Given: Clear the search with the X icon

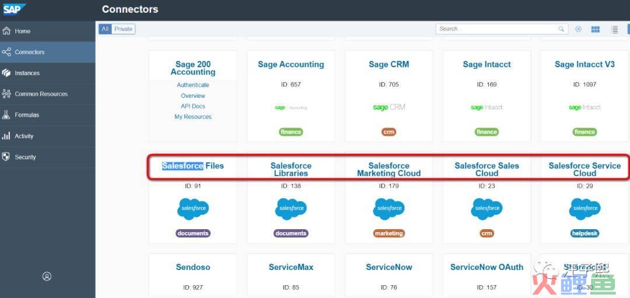Looking at the screenshot, I should tap(578, 29).
